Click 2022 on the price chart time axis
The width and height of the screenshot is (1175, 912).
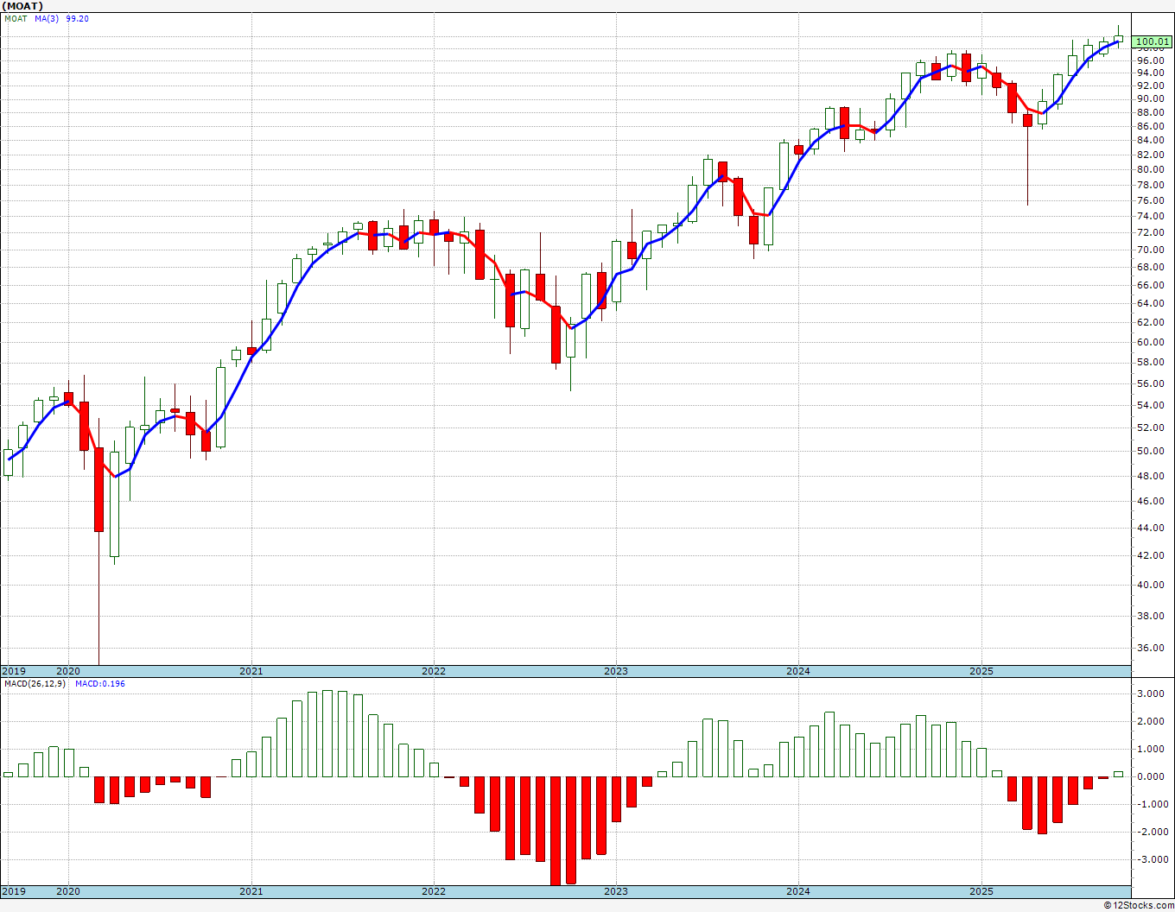click(434, 671)
